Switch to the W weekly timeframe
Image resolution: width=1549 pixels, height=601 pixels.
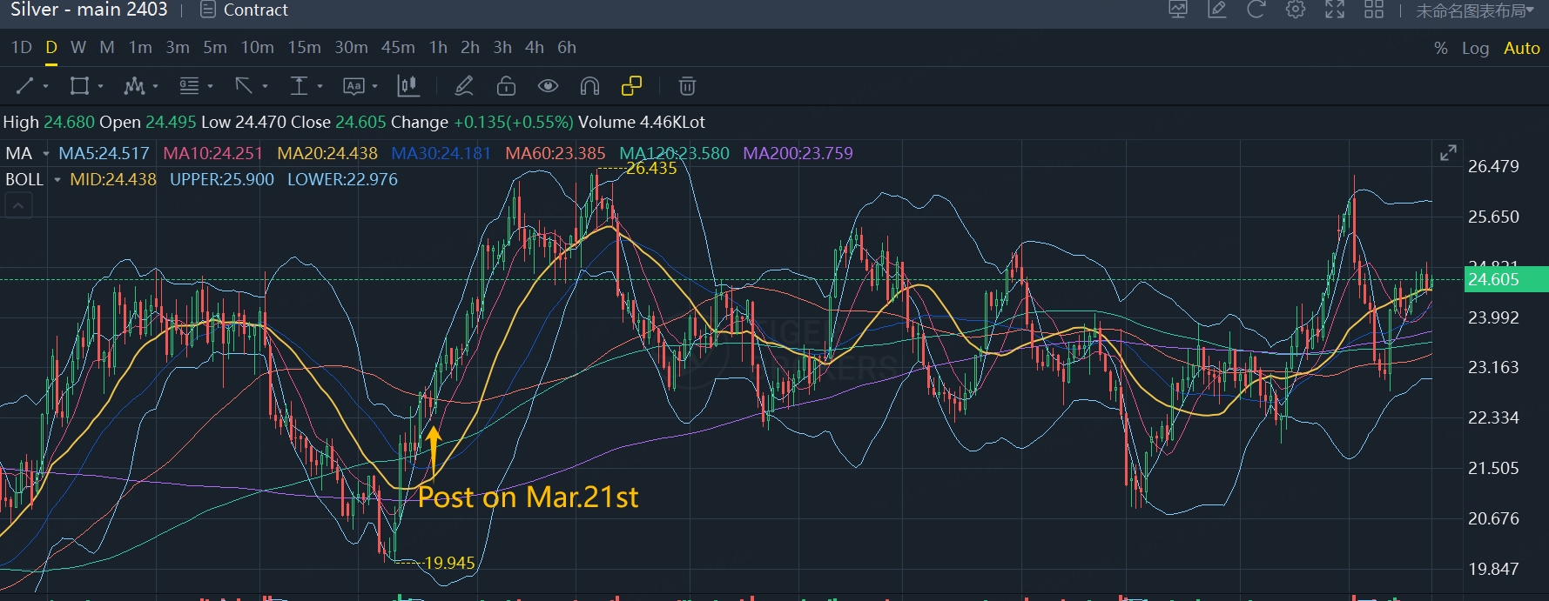(x=78, y=48)
